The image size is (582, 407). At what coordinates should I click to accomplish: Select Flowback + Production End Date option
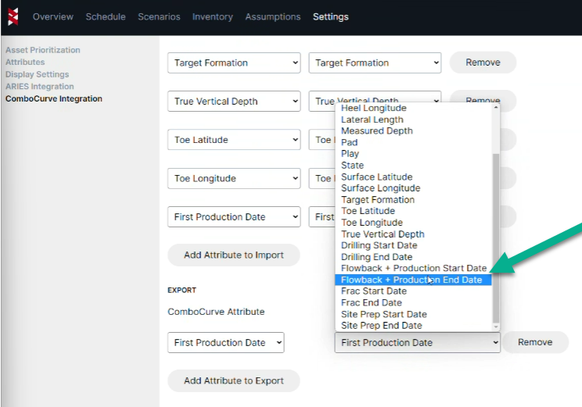pyautogui.click(x=411, y=280)
